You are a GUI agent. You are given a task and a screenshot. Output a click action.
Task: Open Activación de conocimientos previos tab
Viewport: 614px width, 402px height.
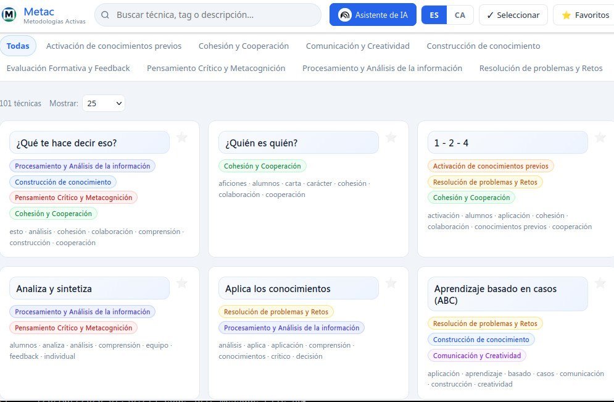[114, 46]
